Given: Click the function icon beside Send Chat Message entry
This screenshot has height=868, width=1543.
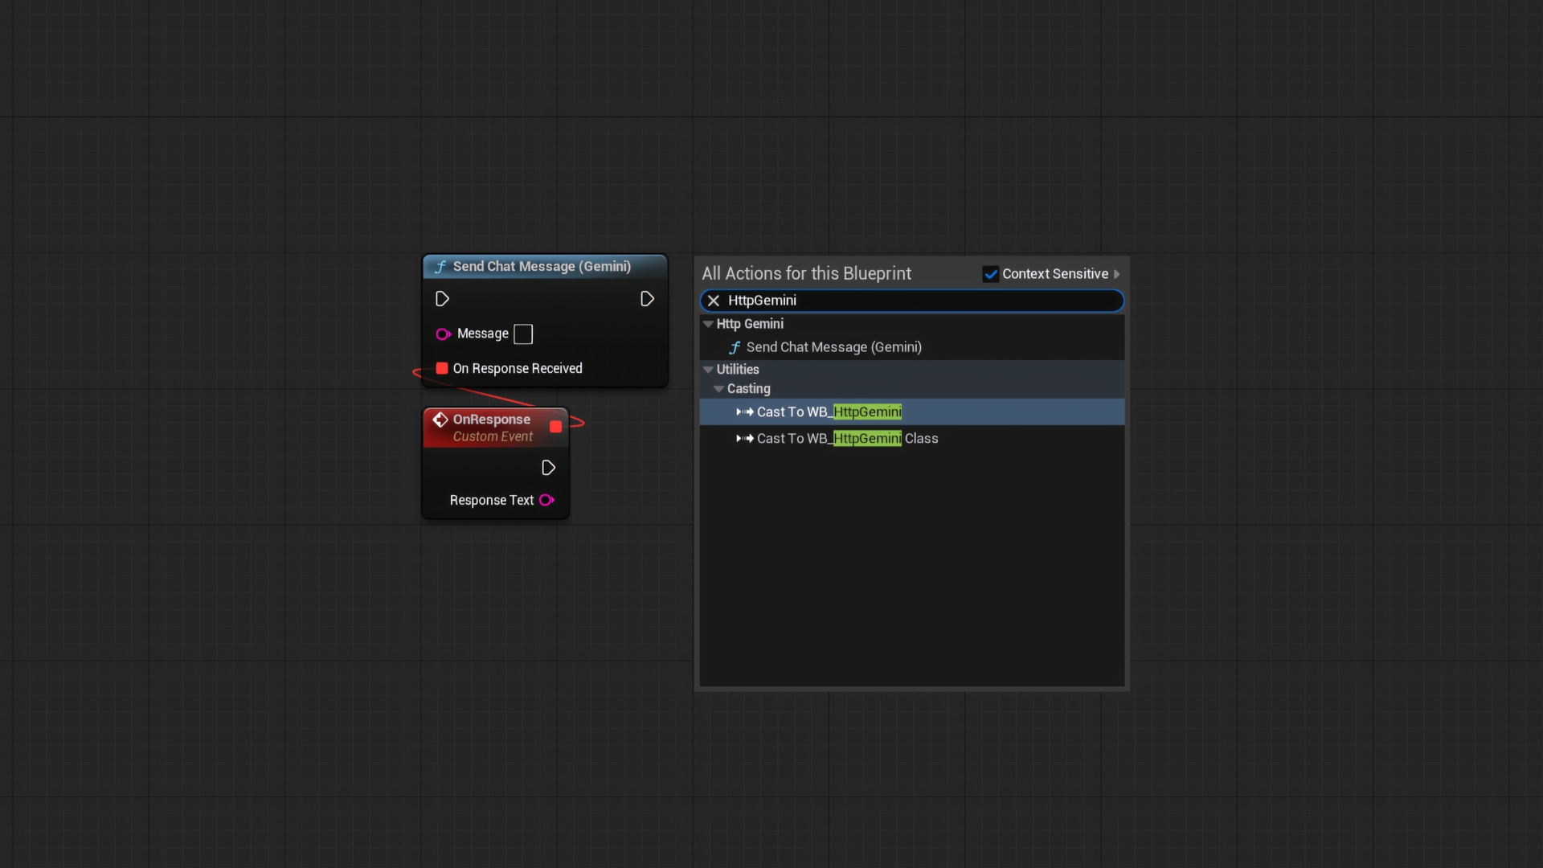Looking at the screenshot, I should click(x=735, y=347).
